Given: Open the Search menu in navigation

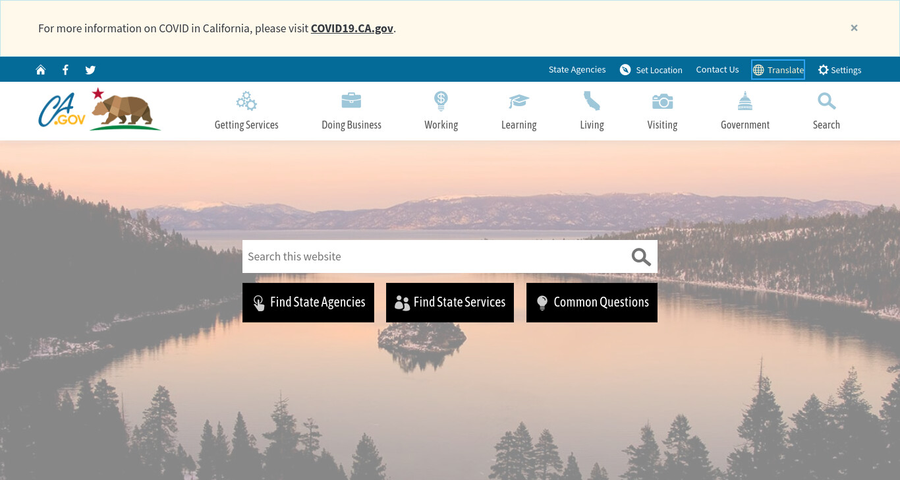Looking at the screenshot, I should (x=826, y=111).
